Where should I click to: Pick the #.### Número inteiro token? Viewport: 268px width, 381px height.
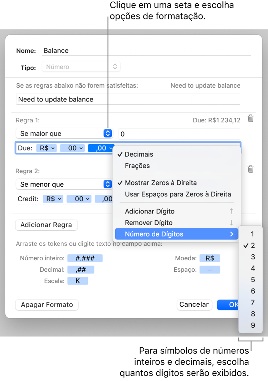[x=85, y=258]
